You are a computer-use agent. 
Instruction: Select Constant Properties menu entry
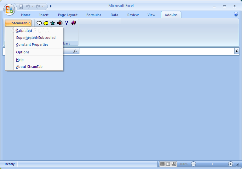pyautogui.click(x=34, y=45)
